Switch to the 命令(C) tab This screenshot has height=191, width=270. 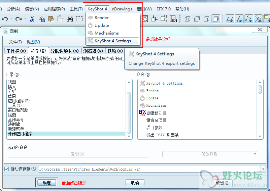click(x=38, y=51)
